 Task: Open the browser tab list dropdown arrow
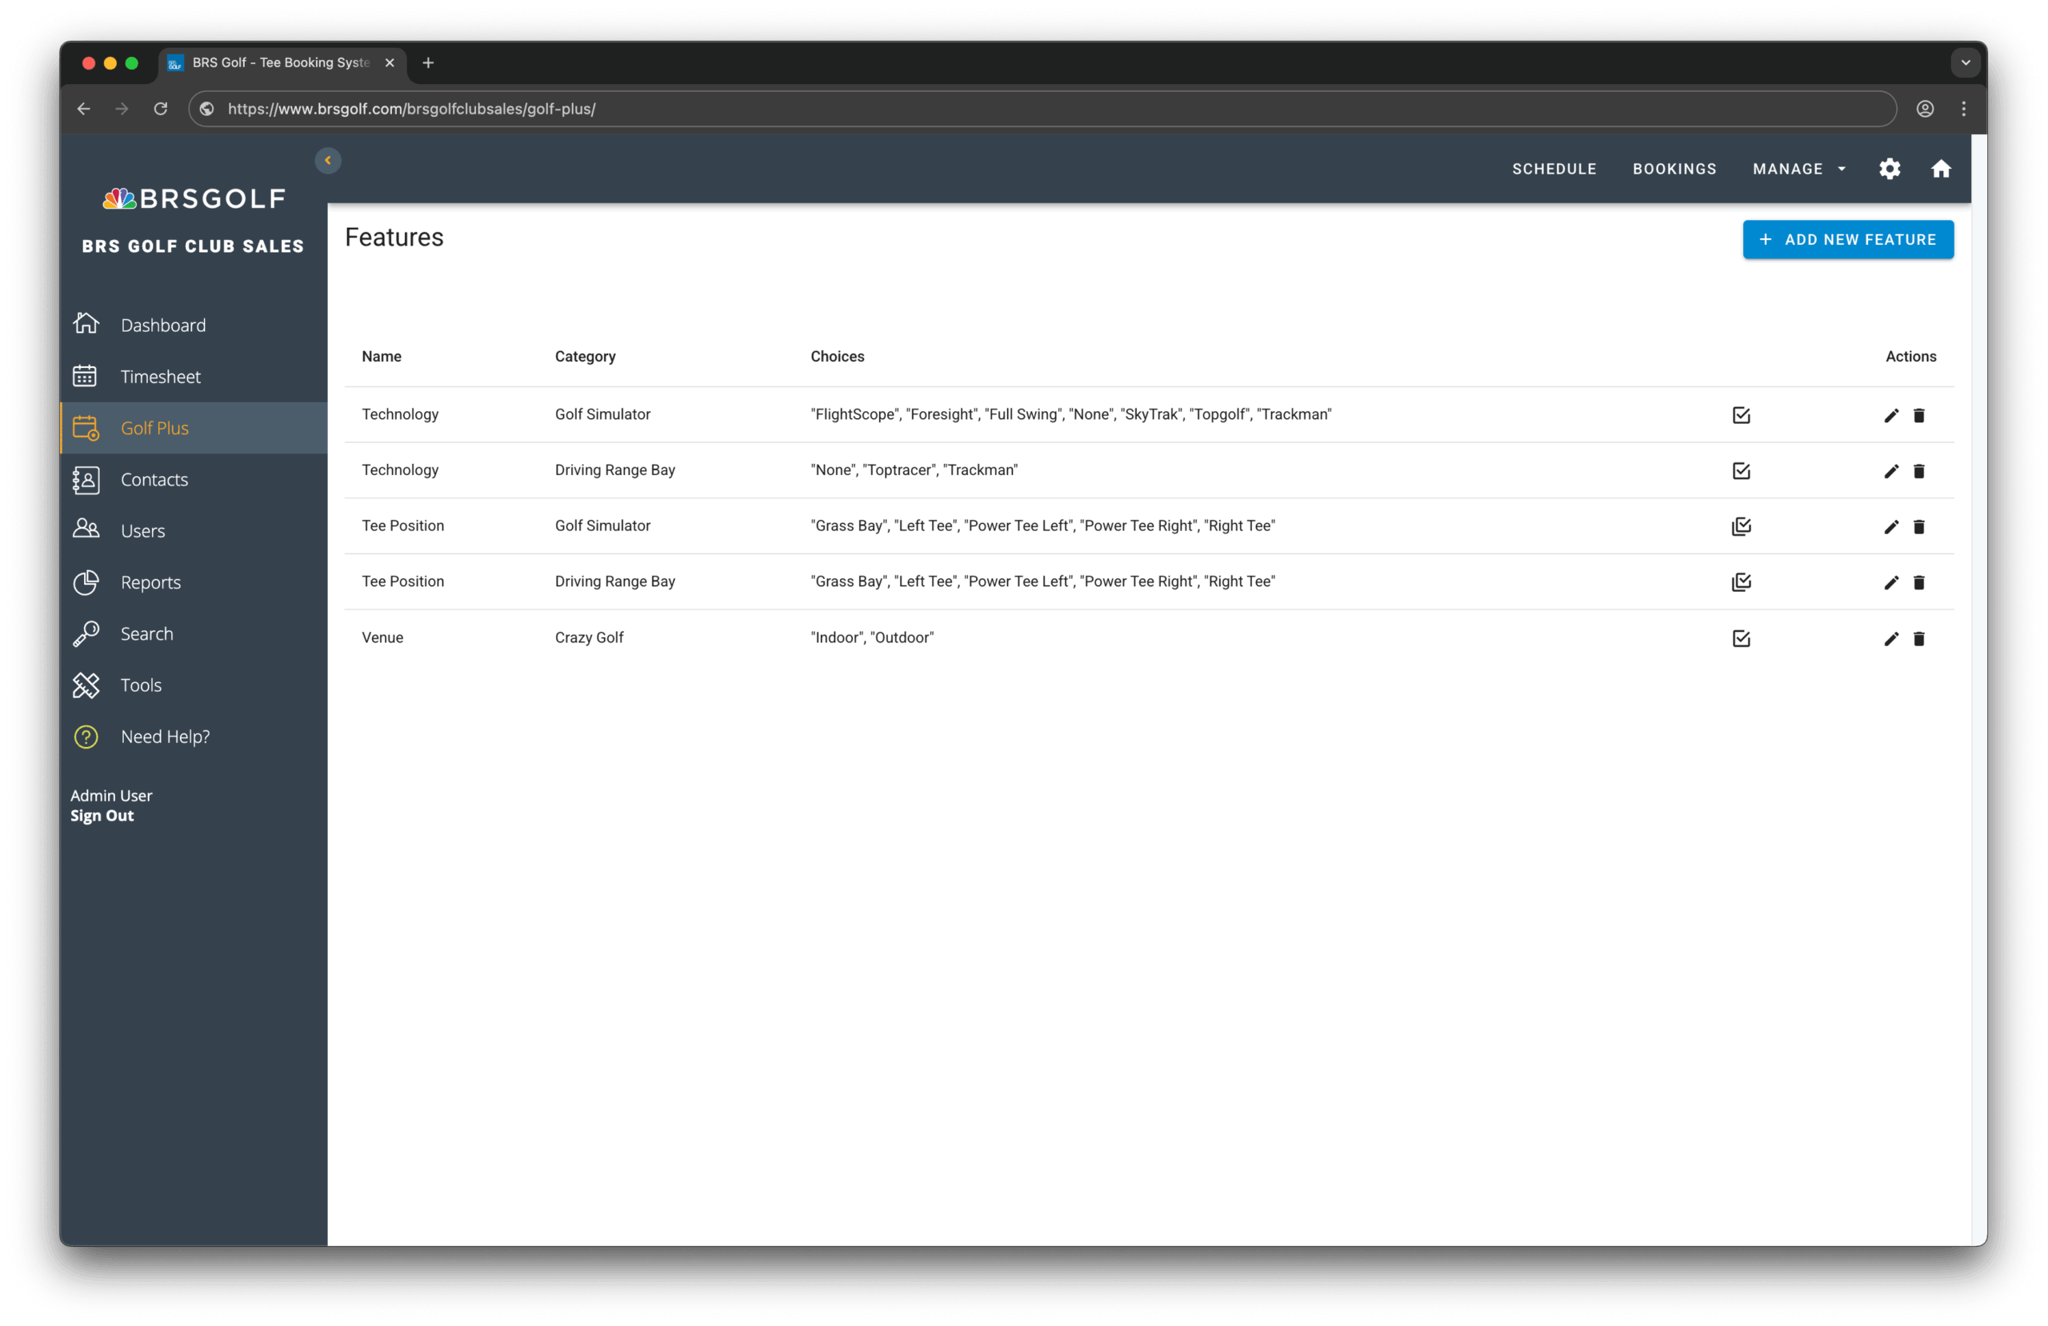1966,63
